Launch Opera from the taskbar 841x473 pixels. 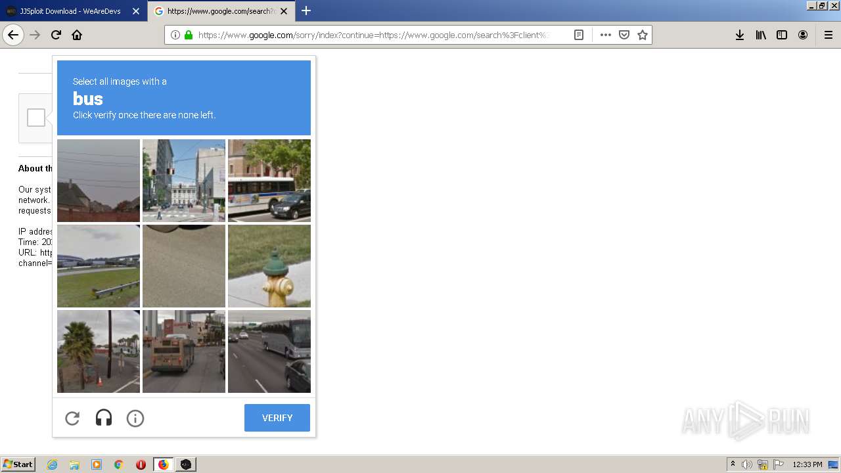(x=141, y=464)
